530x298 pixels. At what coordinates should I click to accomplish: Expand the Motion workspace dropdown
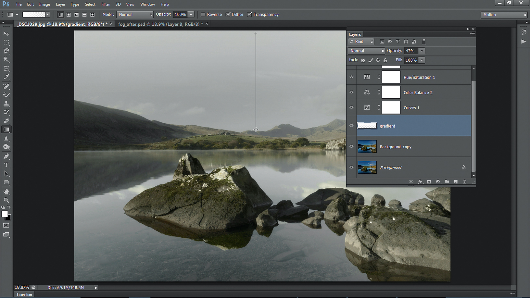click(x=504, y=15)
